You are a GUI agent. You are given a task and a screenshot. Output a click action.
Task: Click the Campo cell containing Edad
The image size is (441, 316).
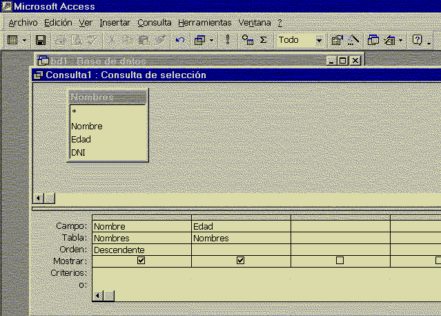[241, 226]
